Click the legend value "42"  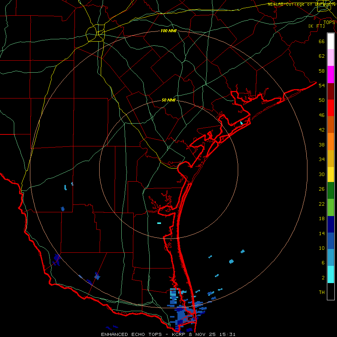pyautogui.click(x=322, y=130)
